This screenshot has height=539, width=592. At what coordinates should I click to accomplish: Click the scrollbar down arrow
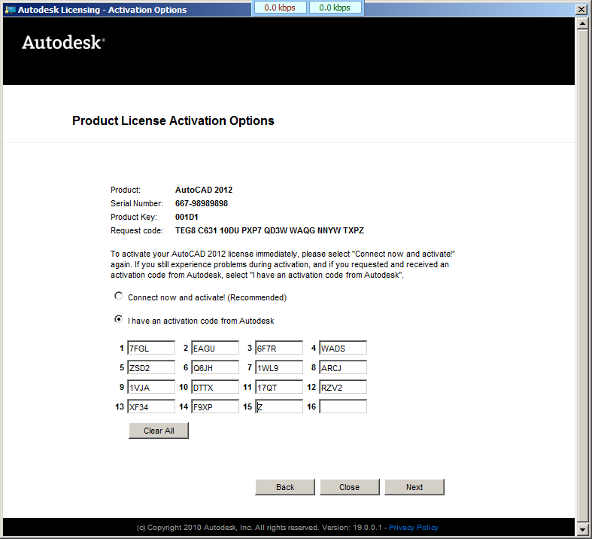582,529
